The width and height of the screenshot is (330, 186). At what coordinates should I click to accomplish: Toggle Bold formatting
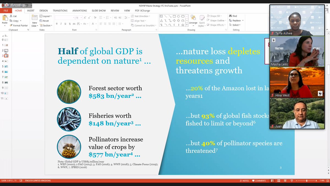[57, 24]
